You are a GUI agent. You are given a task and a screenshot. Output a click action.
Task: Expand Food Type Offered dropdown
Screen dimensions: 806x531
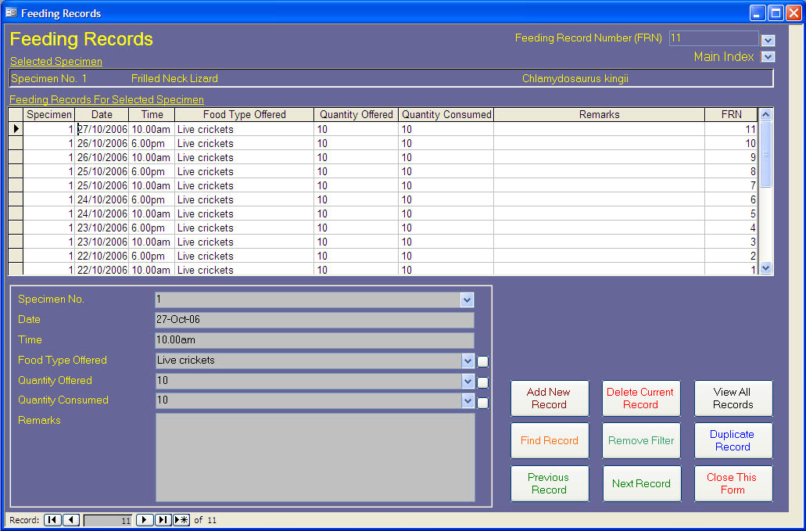click(467, 361)
